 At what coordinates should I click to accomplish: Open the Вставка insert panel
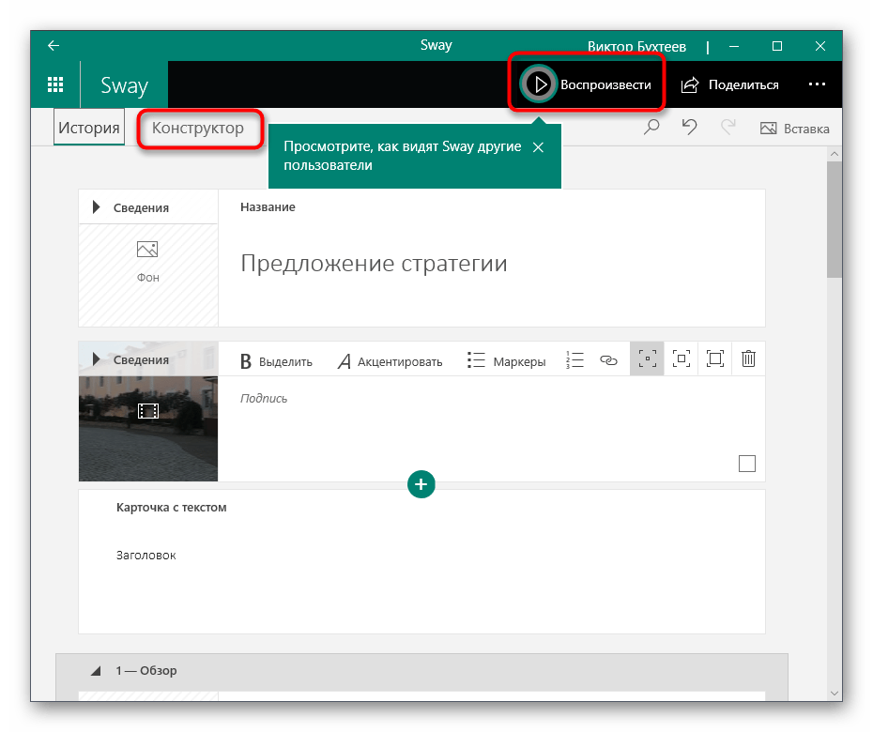(x=794, y=129)
